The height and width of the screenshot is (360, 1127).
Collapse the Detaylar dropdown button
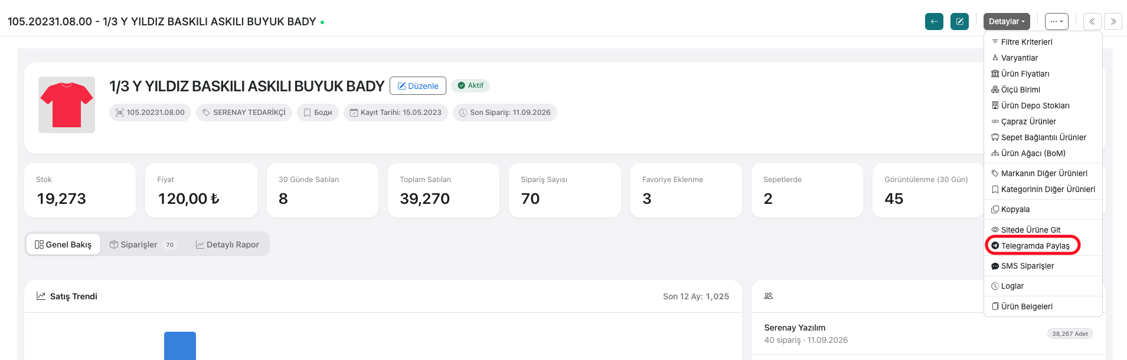click(x=1007, y=21)
